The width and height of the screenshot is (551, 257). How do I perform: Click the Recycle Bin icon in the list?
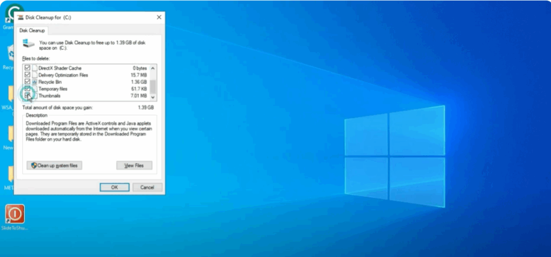[34, 82]
